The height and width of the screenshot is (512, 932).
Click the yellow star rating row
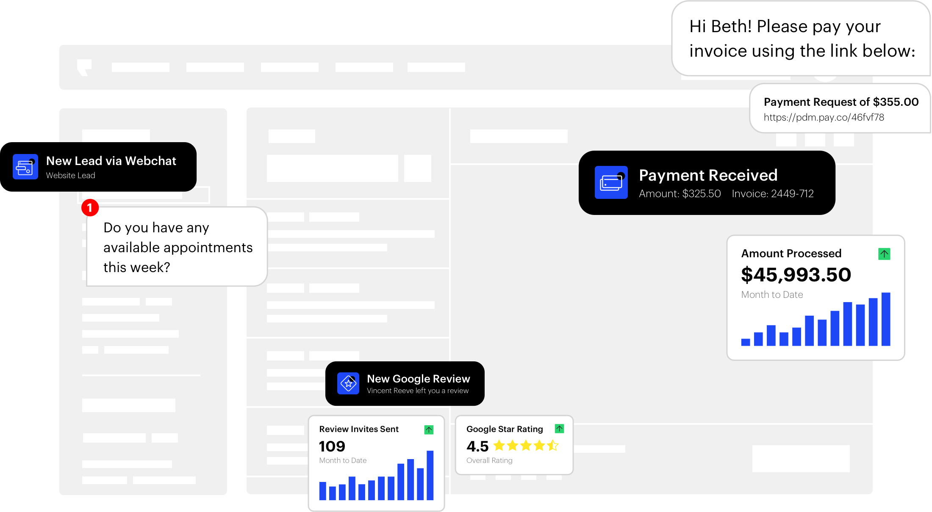coord(526,446)
